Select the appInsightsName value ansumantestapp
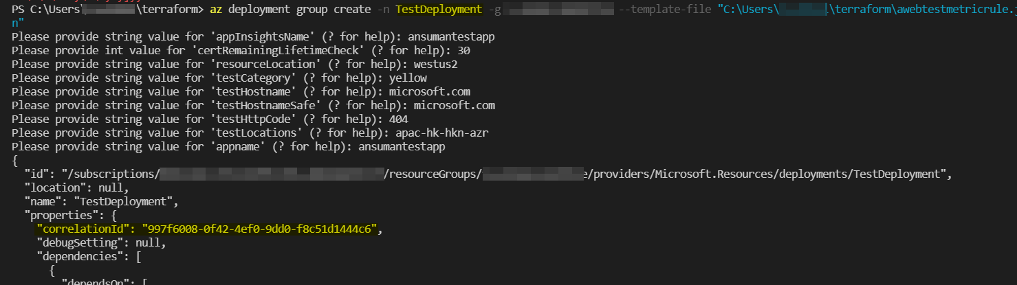The width and height of the screenshot is (1017, 285). [452, 36]
